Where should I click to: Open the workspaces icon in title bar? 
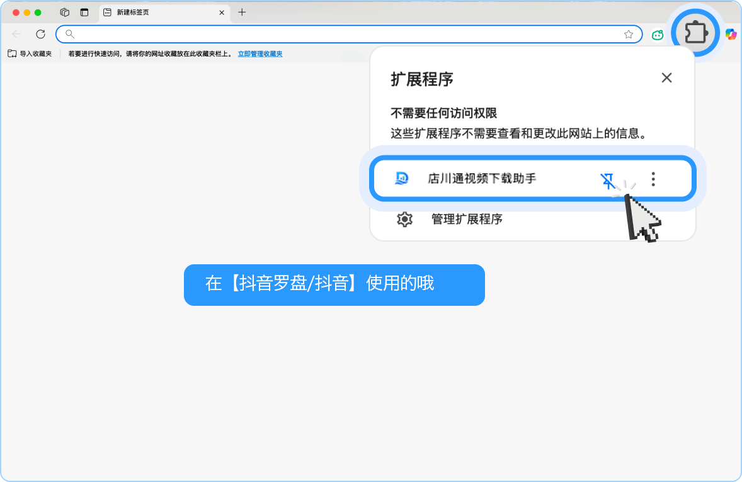[x=65, y=13]
